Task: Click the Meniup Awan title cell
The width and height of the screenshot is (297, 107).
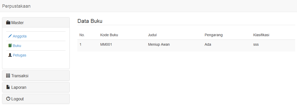Action: point(159,44)
